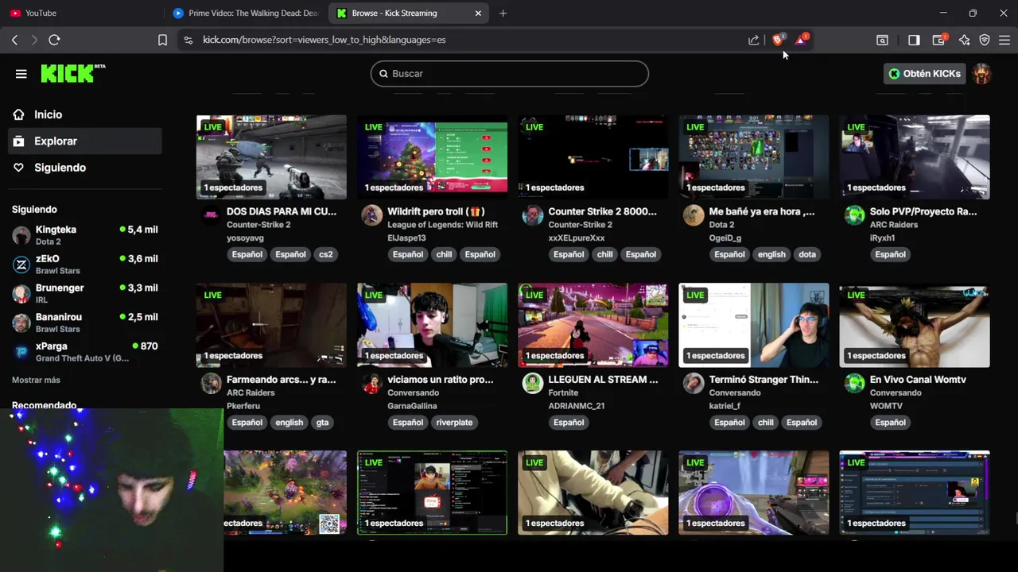The image size is (1018, 572).
Task: Go back in browser history
Action: click(x=15, y=40)
